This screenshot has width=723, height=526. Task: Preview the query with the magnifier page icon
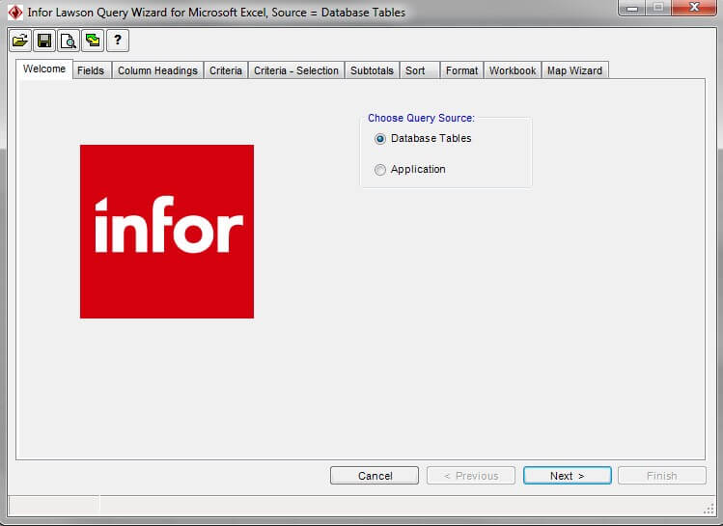coord(69,42)
